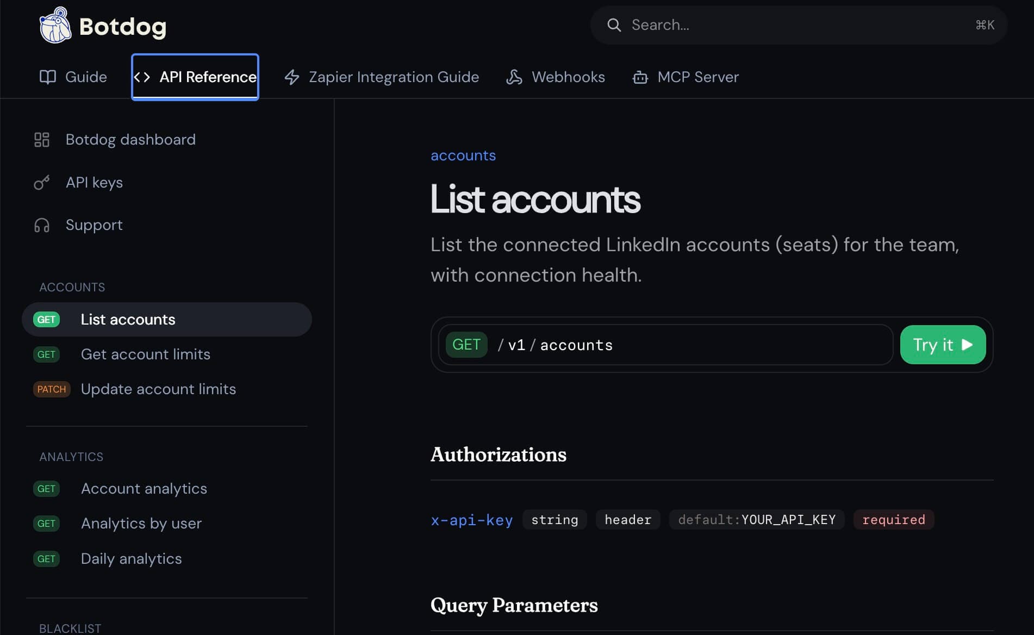The image size is (1034, 635).
Task: Open Analytics by user endpoint
Action: click(141, 524)
